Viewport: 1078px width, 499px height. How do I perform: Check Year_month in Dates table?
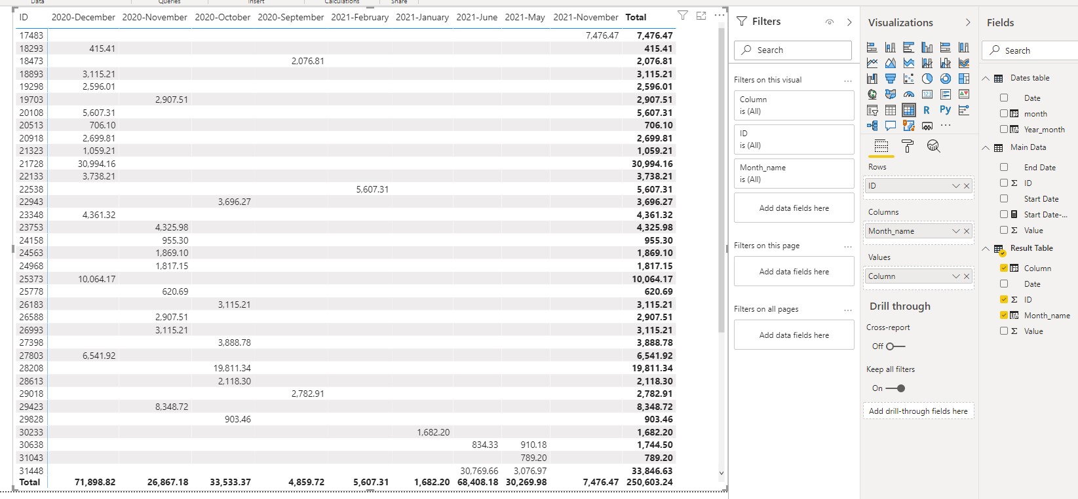1004,129
